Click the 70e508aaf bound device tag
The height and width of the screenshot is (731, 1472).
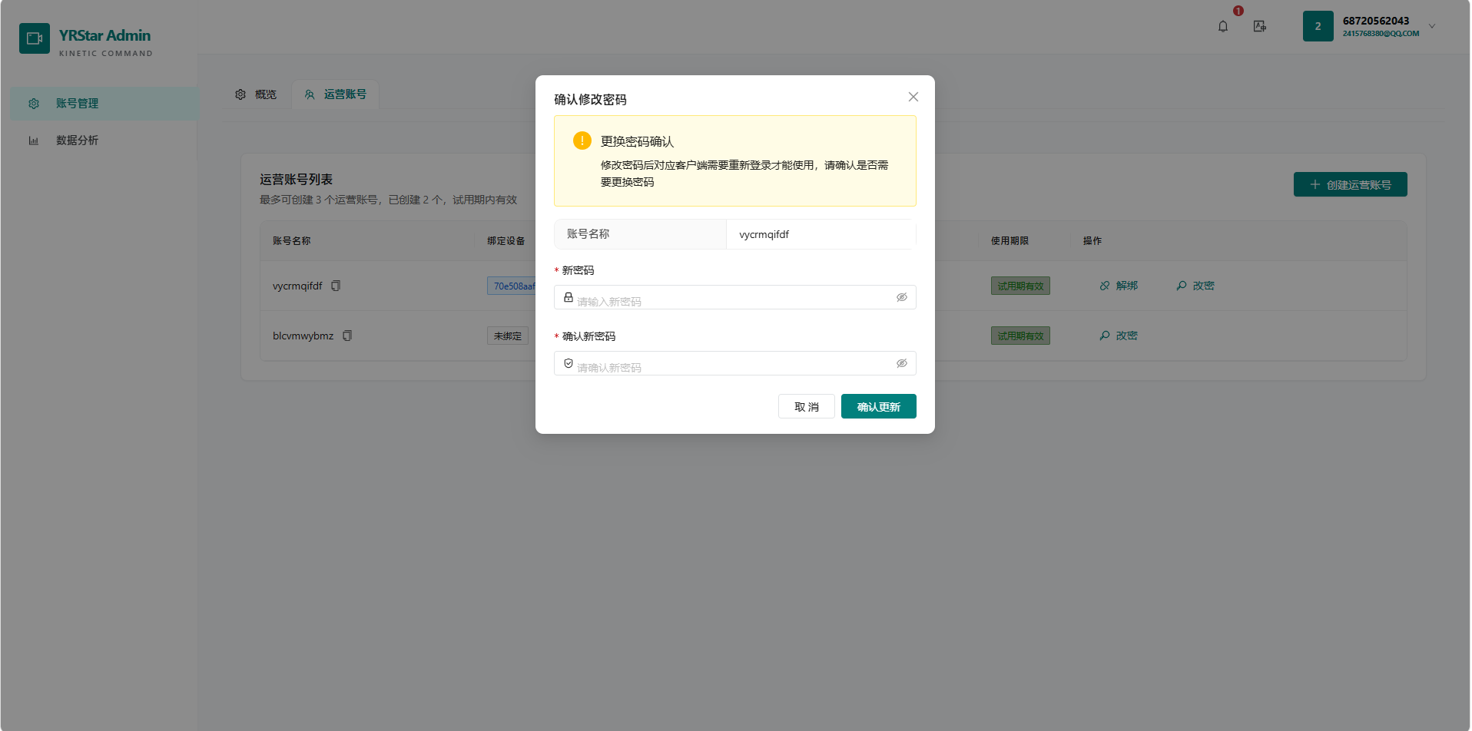coord(512,286)
